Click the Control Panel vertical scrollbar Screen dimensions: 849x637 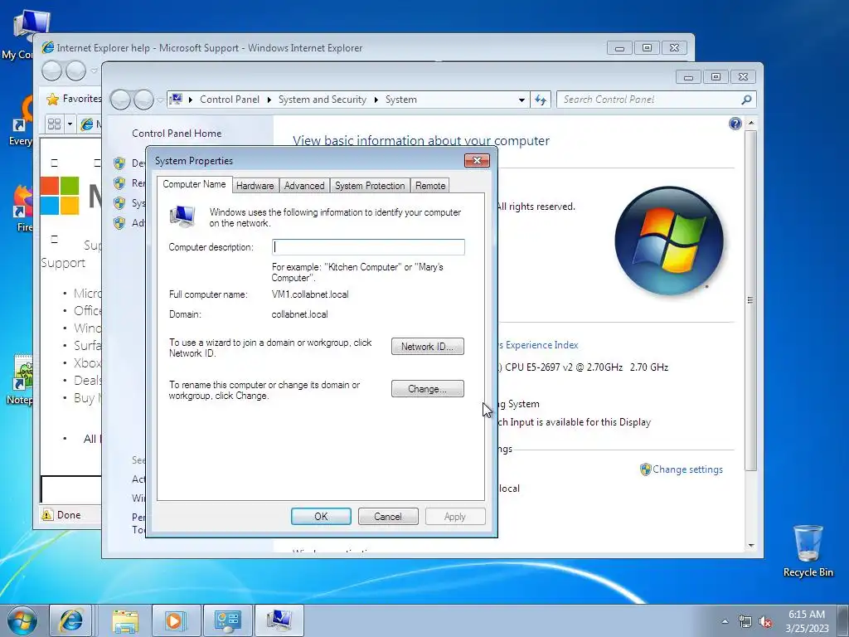(x=750, y=300)
